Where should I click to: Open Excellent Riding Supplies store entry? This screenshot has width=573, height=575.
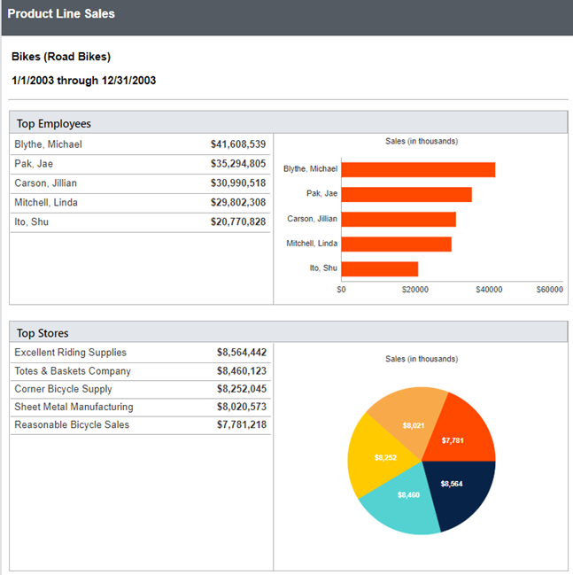point(70,353)
